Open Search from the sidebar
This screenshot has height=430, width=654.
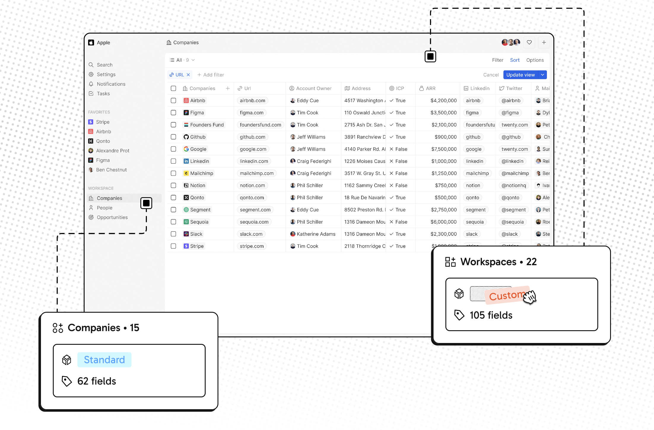coord(104,65)
